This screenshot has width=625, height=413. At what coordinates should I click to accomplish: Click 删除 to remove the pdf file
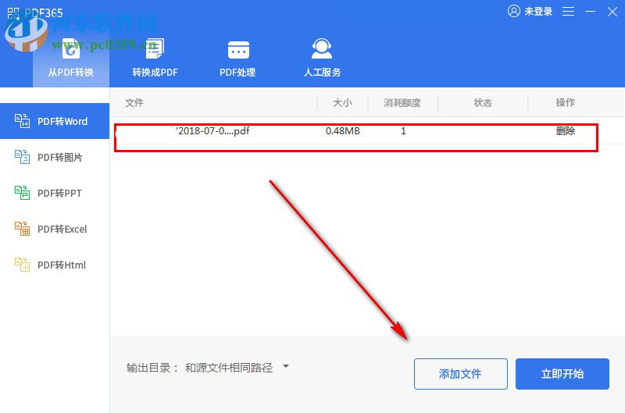pyautogui.click(x=565, y=131)
